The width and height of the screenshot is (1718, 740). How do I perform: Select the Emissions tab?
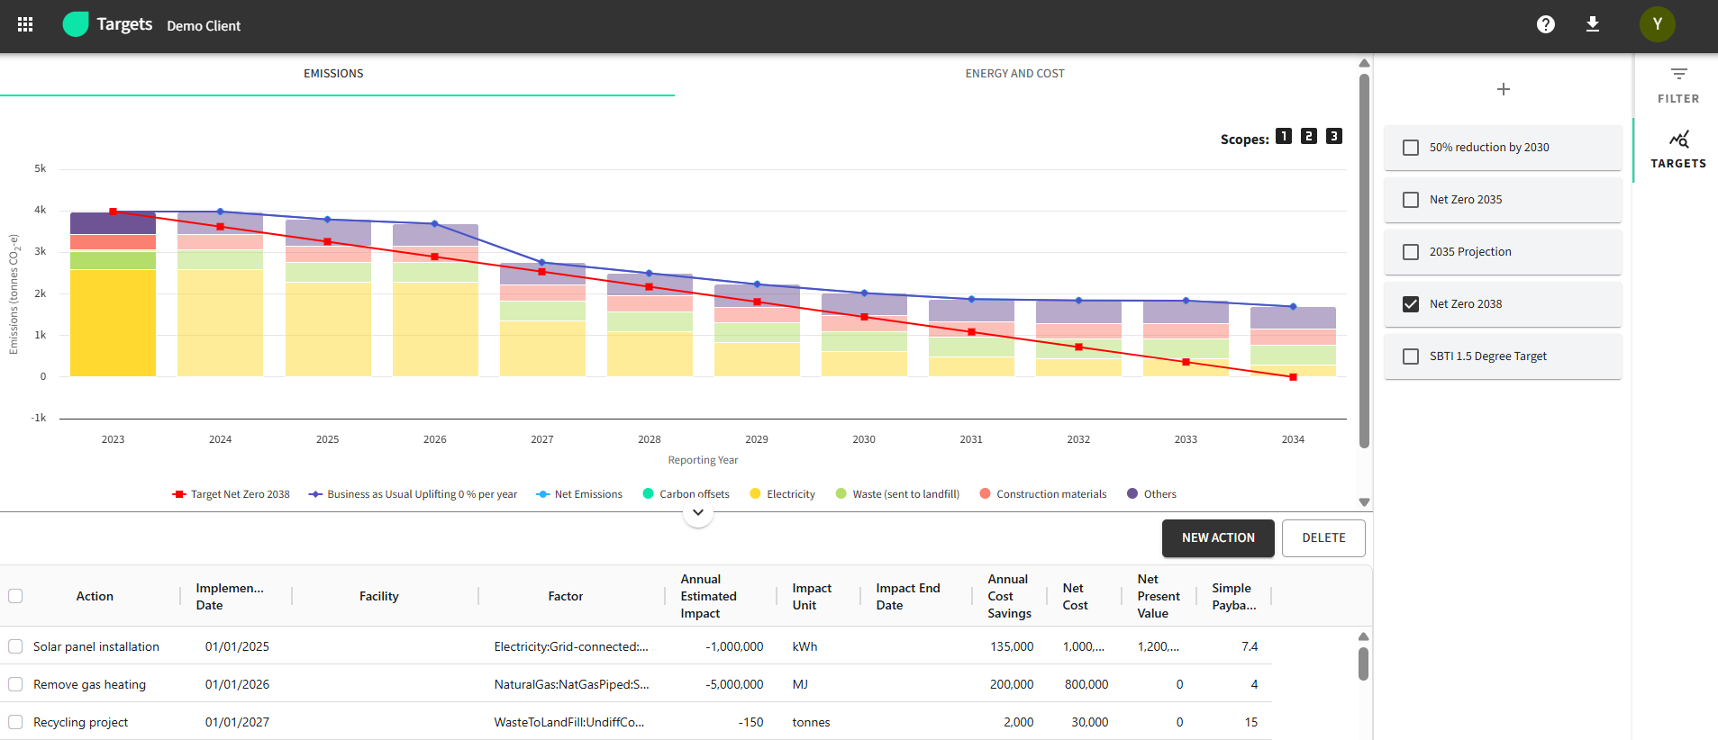(x=333, y=74)
